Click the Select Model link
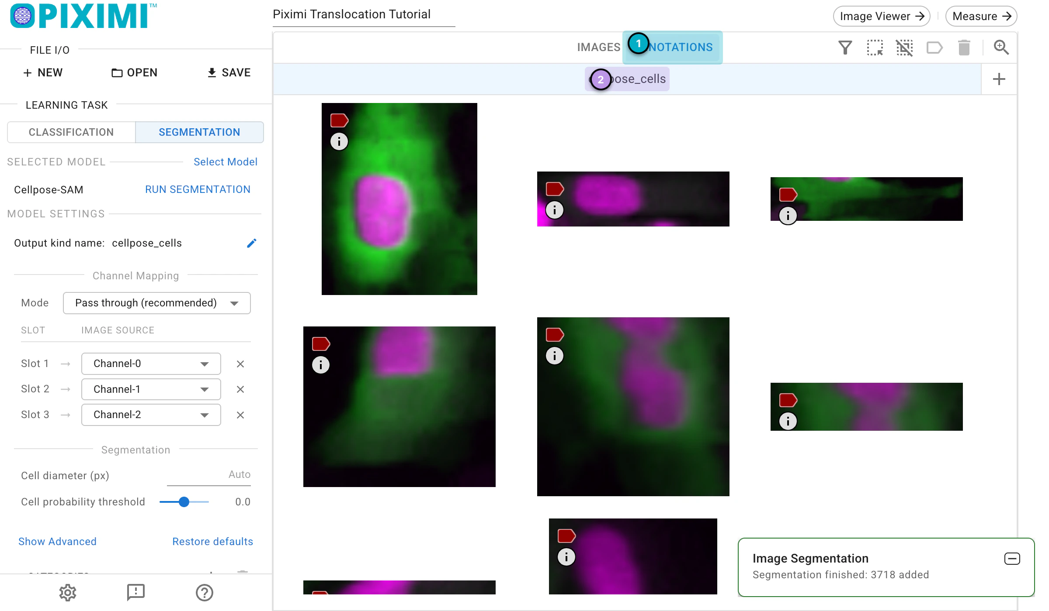 (226, 162)
